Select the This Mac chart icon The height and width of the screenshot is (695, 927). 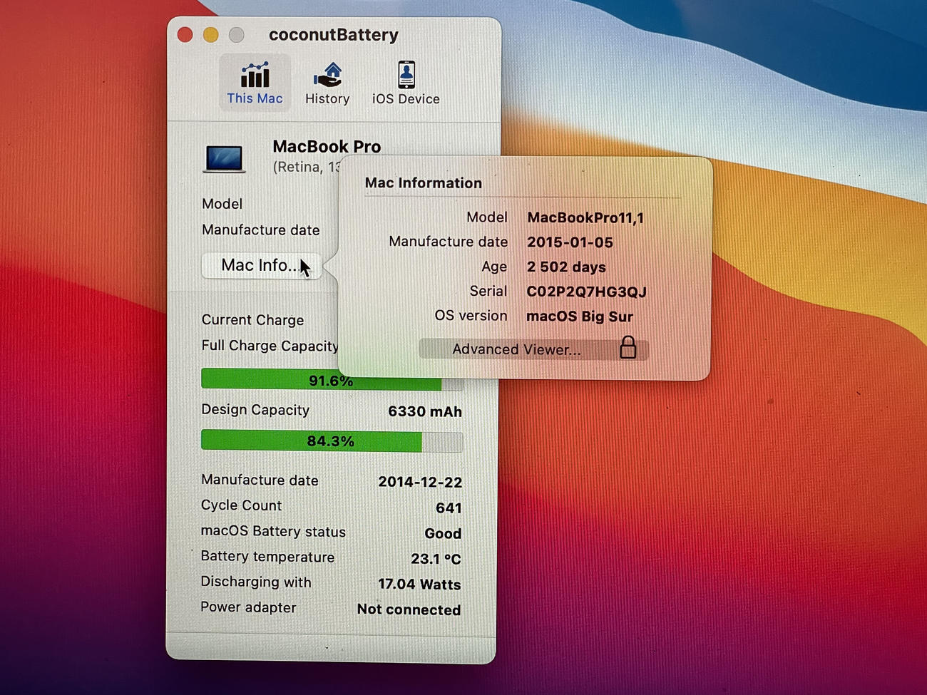click(255, 75)
